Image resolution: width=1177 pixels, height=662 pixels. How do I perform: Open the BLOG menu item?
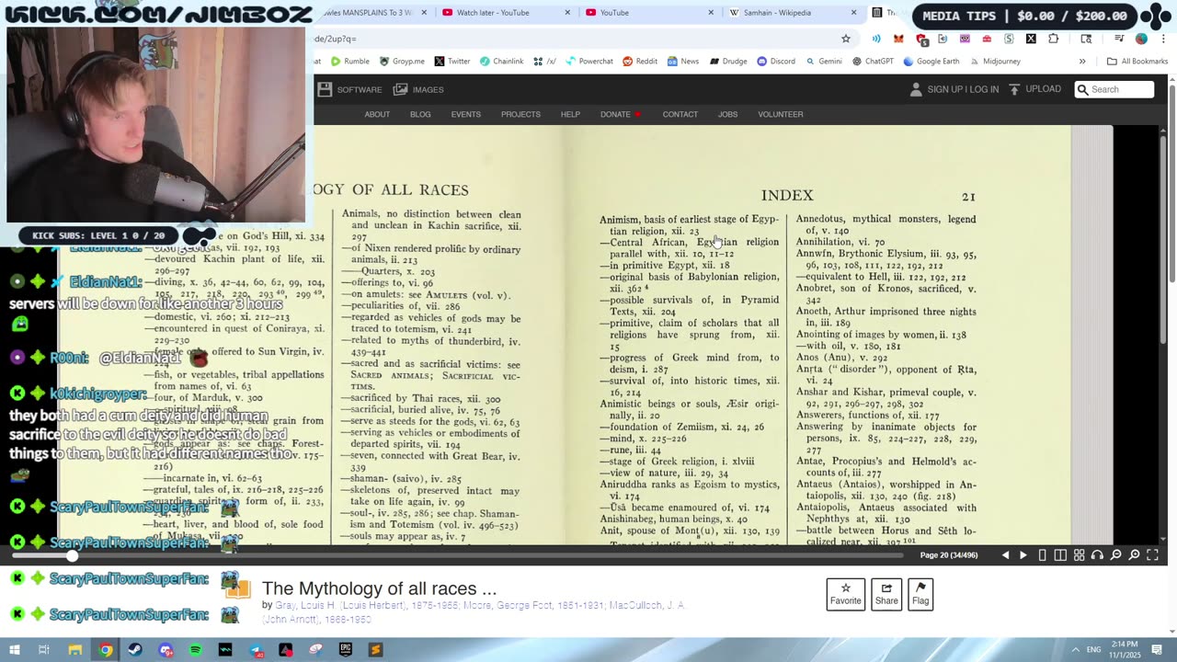420,114
